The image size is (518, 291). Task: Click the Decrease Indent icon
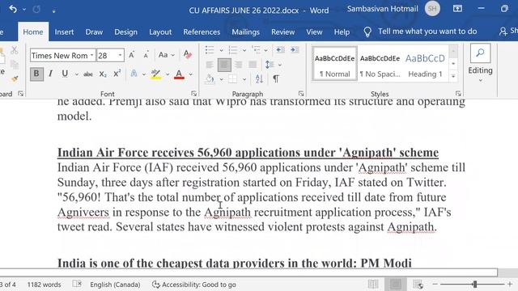pos(280,50)
